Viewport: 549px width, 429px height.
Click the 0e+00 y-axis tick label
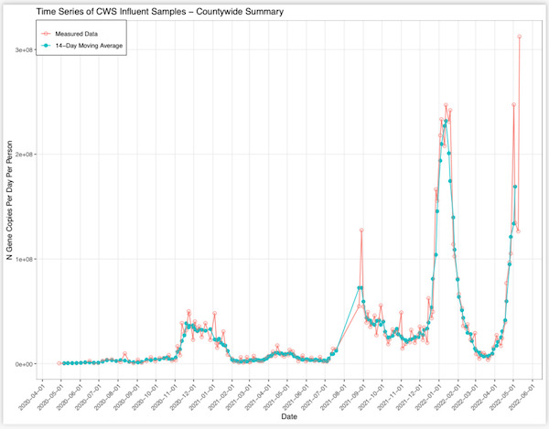[34, 363]
